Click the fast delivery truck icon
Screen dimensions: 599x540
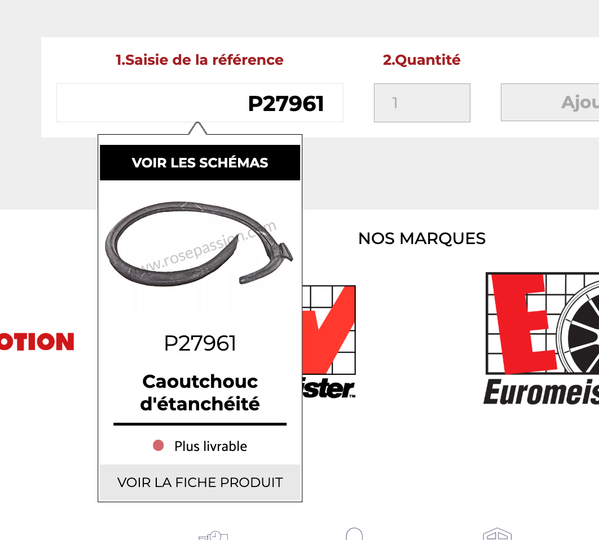coord(213,535)
